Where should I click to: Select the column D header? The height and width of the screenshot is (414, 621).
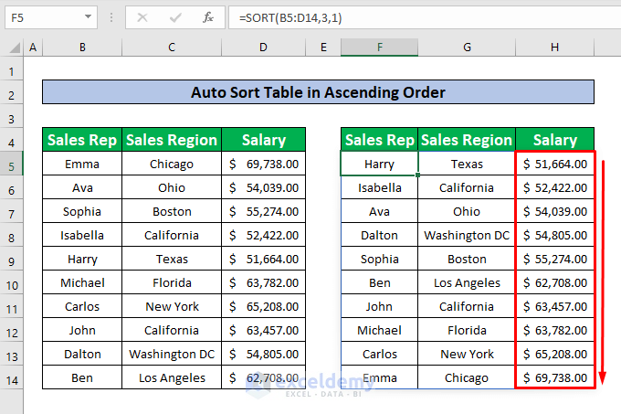coord(263,47)
